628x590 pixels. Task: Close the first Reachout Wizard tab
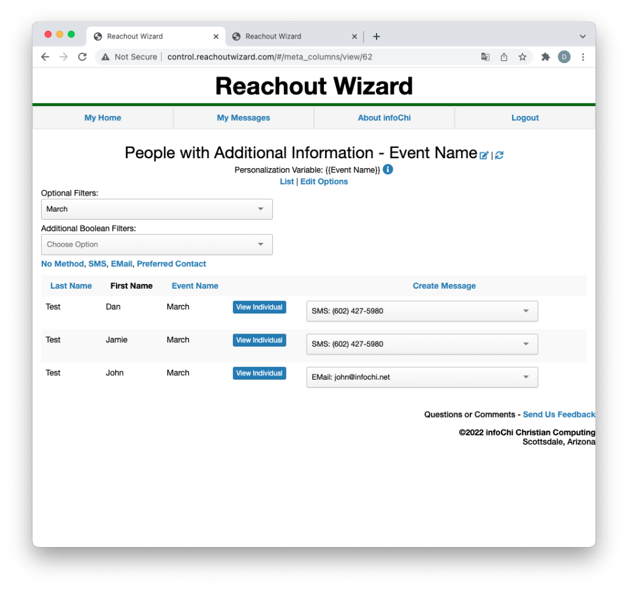pos(216,36)
